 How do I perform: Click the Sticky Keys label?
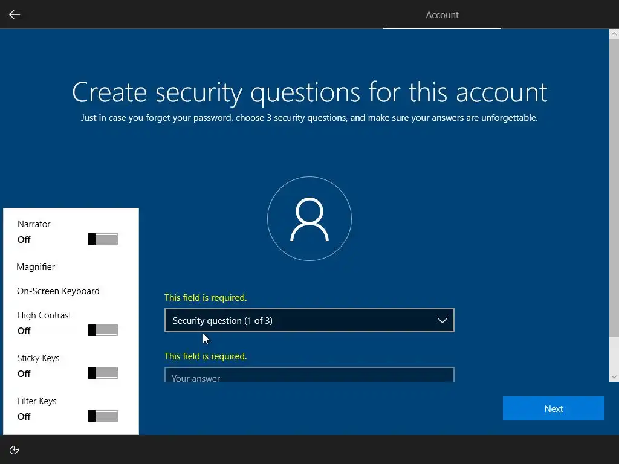(x=38, y=358)
